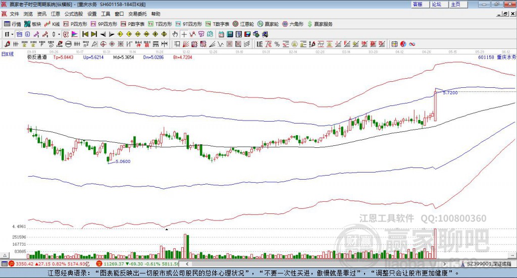Click the save floppy disk icon
Screen dimensions: 517x278
(x=247, y=34)
